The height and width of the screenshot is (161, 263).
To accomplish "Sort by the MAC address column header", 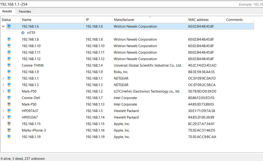I will (x=206, y=20).
